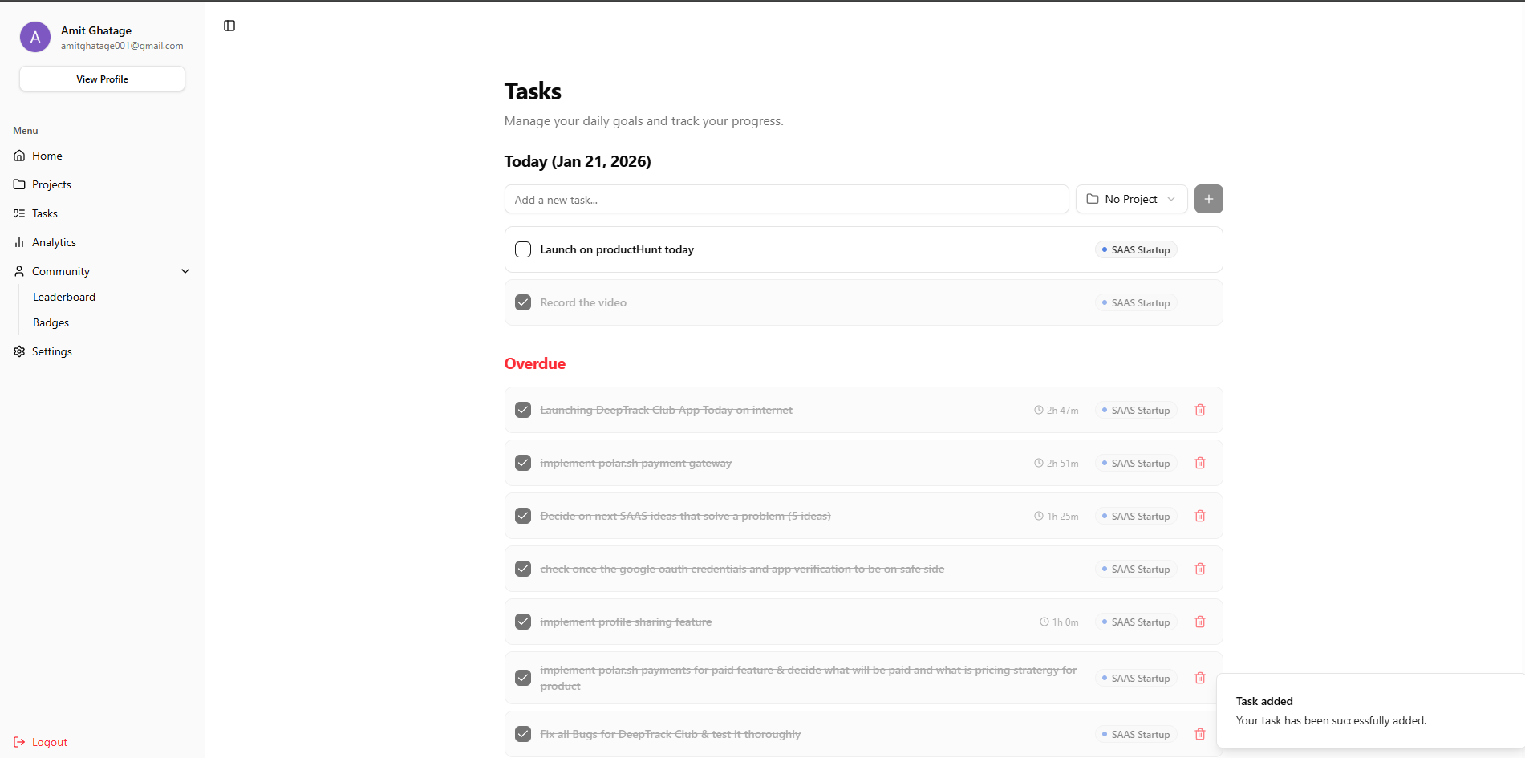The height and width of the screenshot is (758, 1525).
Task: Delete the 'implement profile sharing feature' task
Action: 1200,622
